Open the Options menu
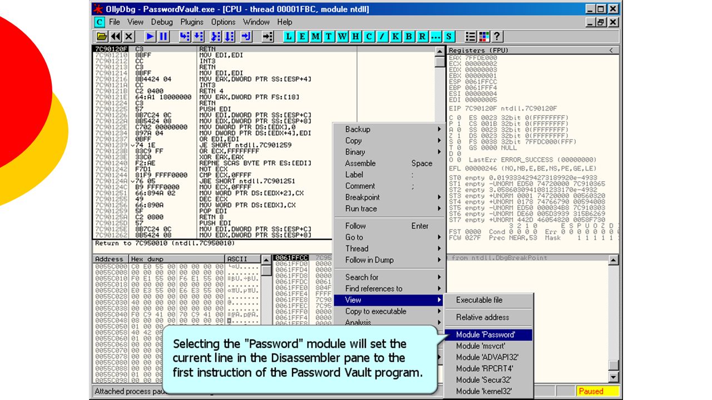 [223, 22]
